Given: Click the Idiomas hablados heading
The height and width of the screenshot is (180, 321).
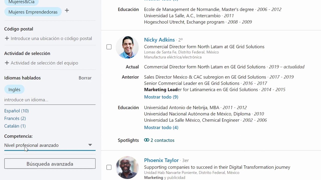Looking at the screenshot, I should pos(22,78).
